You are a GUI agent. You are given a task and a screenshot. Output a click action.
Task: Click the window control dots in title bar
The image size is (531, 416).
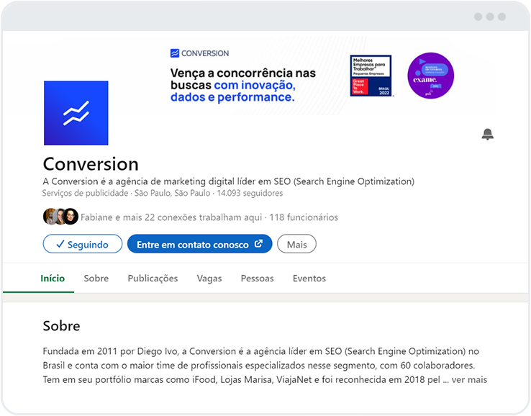click(x=490, y=17)
